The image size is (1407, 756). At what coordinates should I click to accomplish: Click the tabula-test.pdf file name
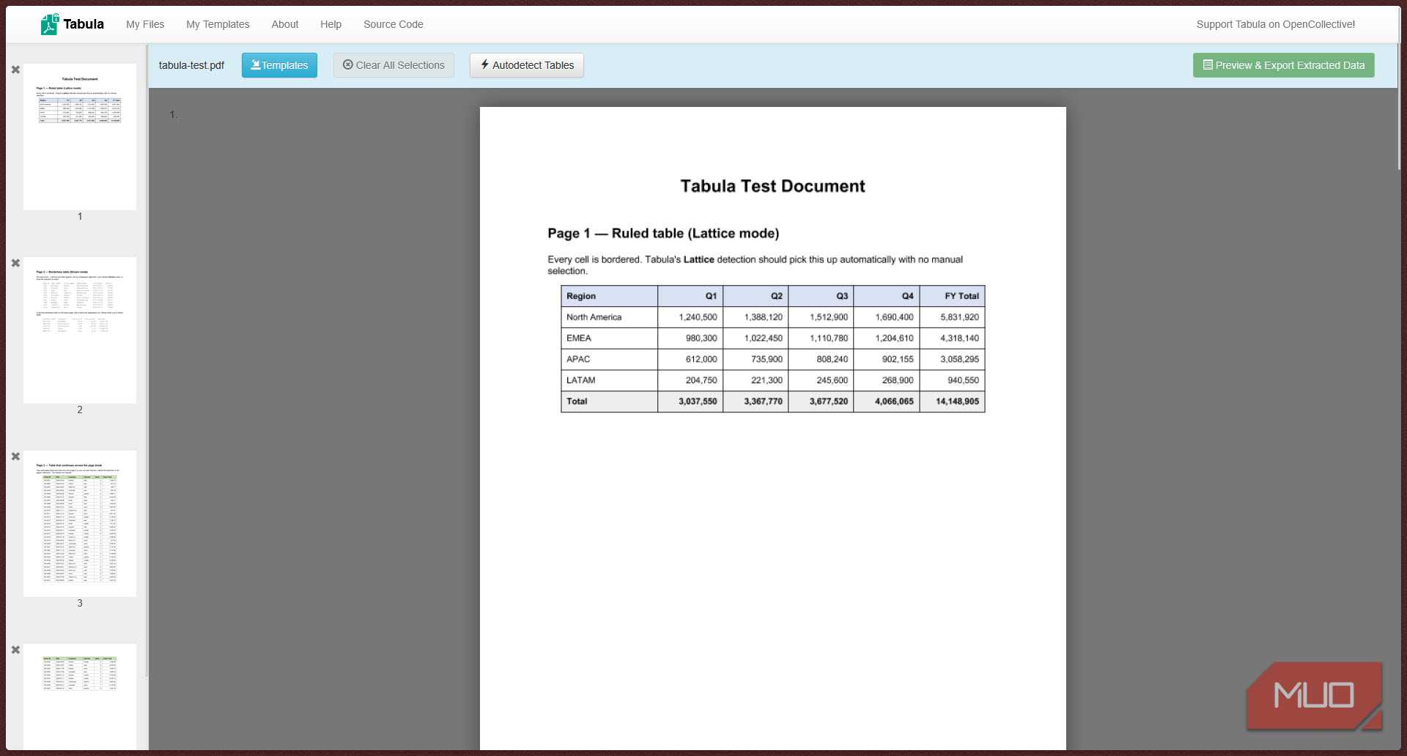pyautogui.click(x=191, y=65)
